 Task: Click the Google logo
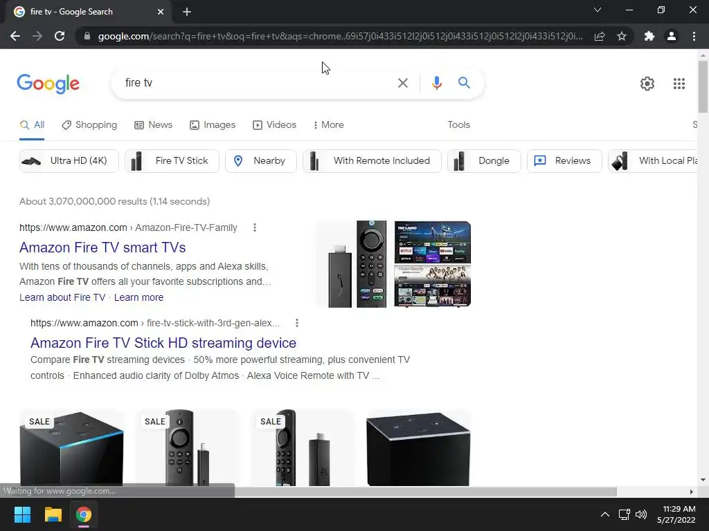[x=48, y=84]
